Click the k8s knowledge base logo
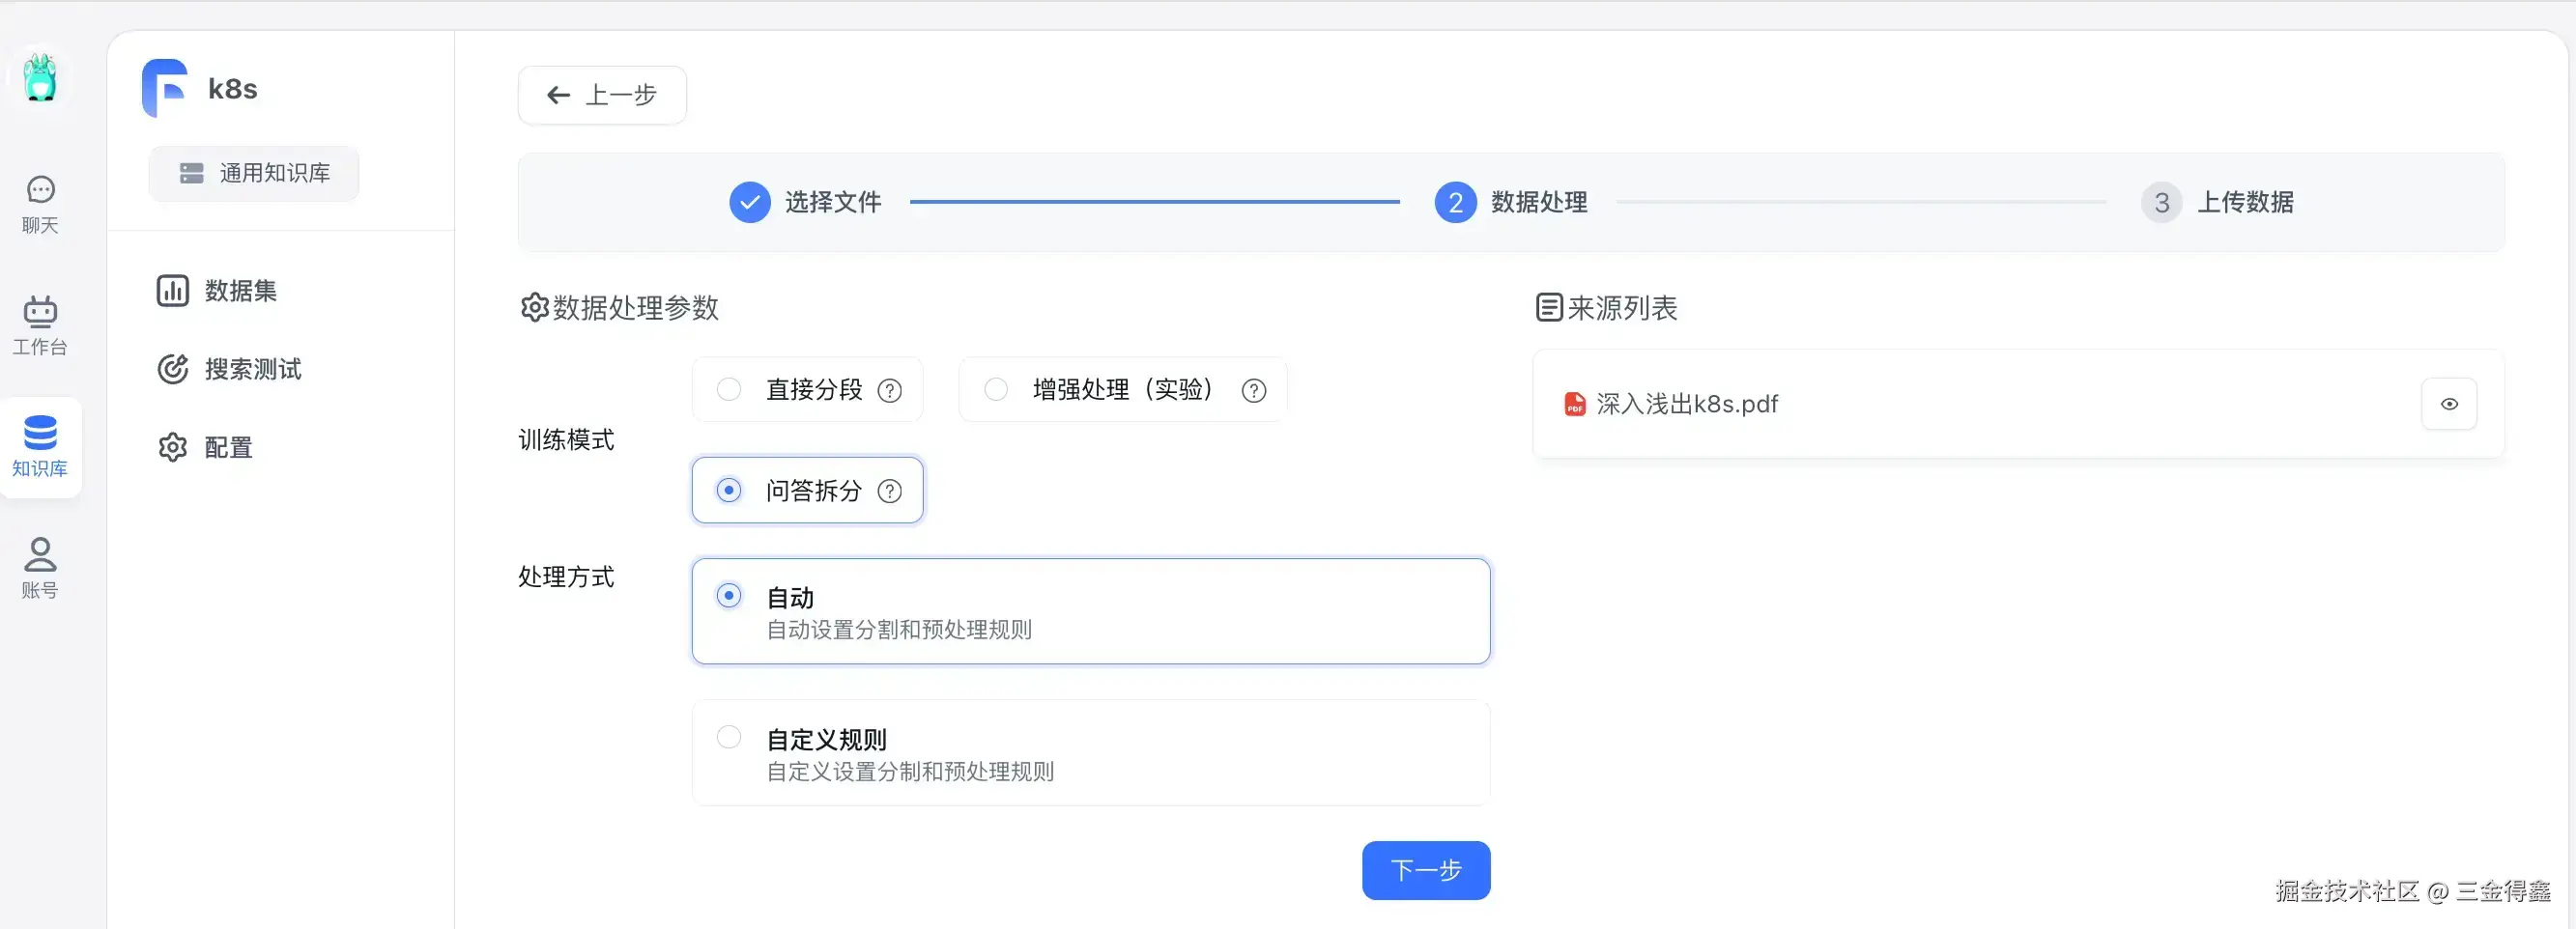Screen dimensions: 2576x929 pyautogui.click(x=165, y=88)
